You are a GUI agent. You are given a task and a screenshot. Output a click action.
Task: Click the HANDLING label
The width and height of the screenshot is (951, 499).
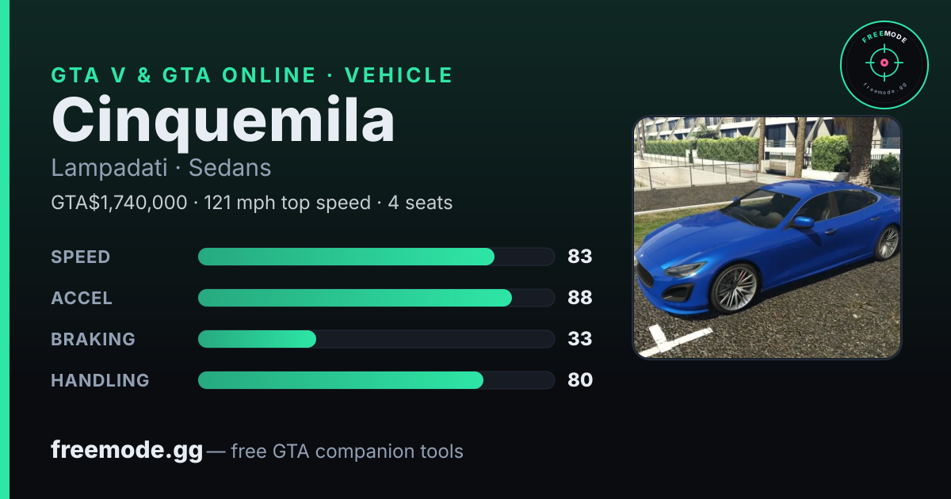101,380
